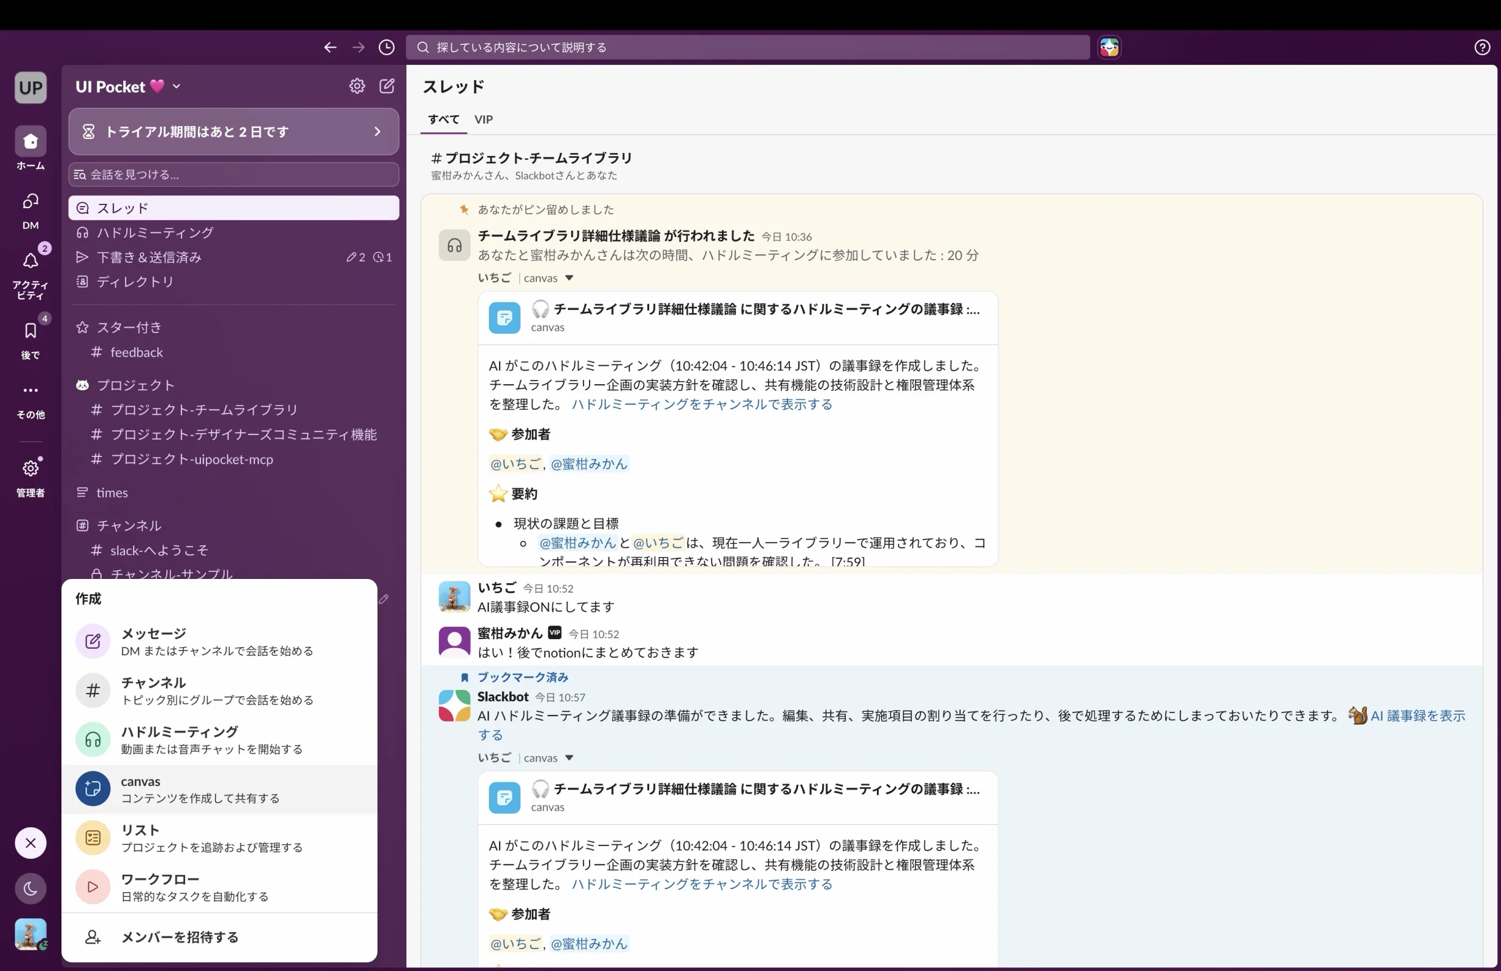Open the second canvas file icon
The width and height of the screenshot is (1501, 971).
pos(505,797)
